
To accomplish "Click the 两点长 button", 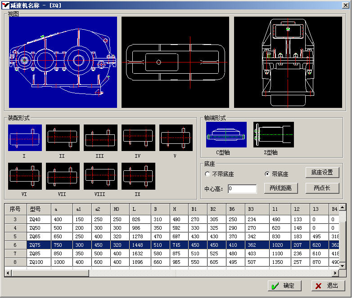I will (x=322, y=188).
